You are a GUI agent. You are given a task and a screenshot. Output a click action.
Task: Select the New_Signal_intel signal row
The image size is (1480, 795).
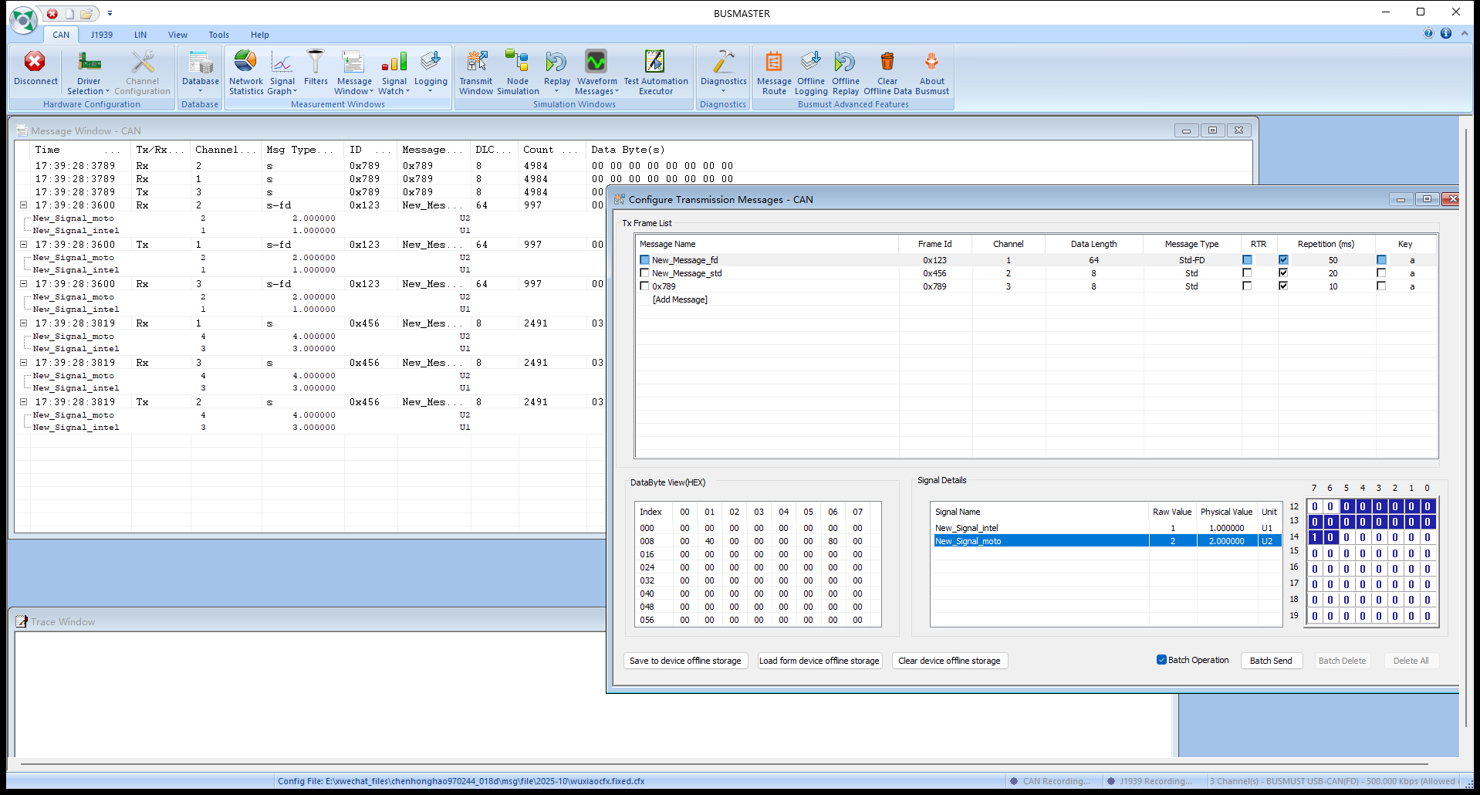1105,528
